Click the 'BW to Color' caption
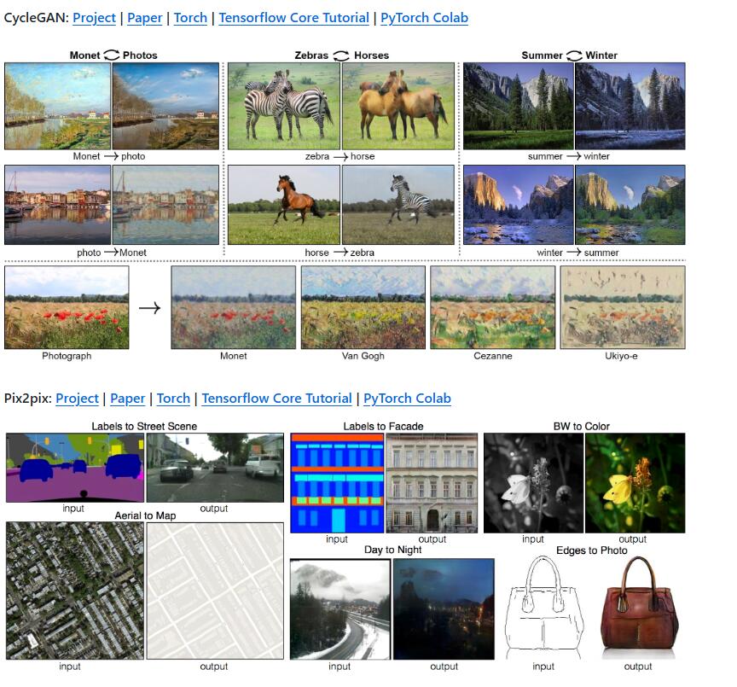The height and width of the screenshot is (687, 737). pyautogui.click(x=582, y=426)
